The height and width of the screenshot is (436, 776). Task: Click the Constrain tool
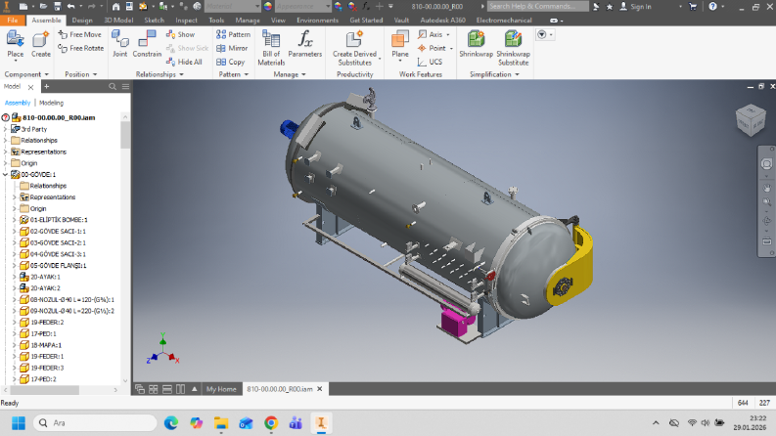147,44
